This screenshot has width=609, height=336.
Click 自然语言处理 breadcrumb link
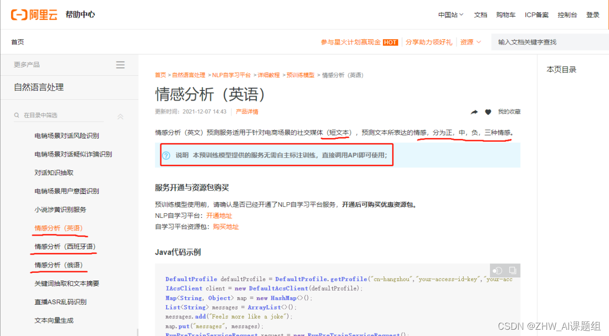pyautogui.click(x=189, y=75)
